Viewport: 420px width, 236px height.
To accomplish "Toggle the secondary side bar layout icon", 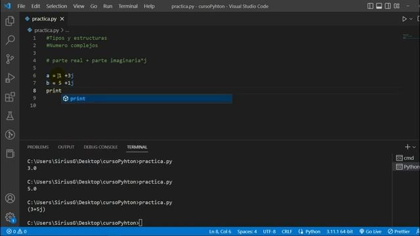I will (x=388, y=6).
